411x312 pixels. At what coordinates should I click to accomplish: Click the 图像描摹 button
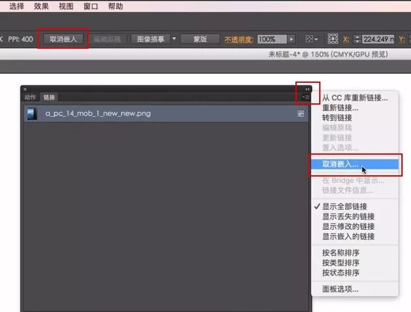point(150,39)
